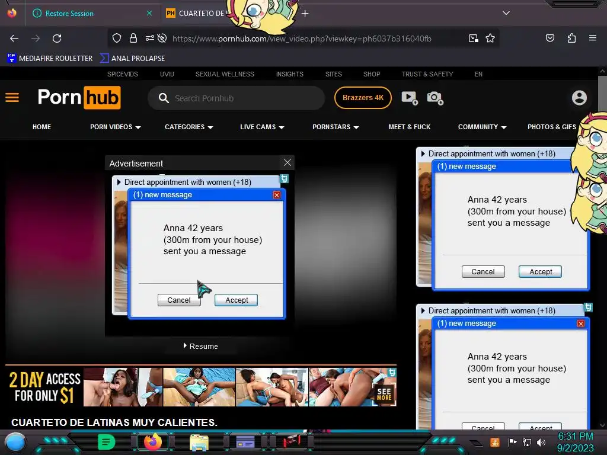Bookmark this page with the star icon
607x455 pixels.
click(490, 38)
